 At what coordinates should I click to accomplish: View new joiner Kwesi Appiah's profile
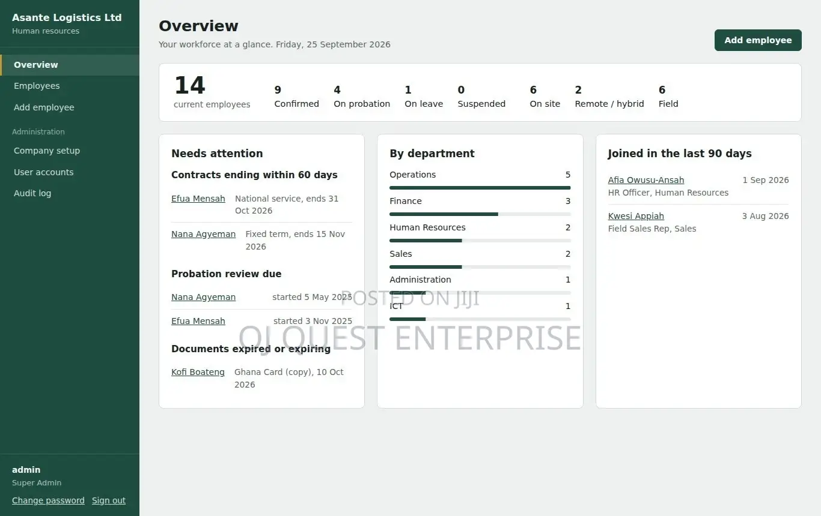pyautogui.click(x=636, y=216)
